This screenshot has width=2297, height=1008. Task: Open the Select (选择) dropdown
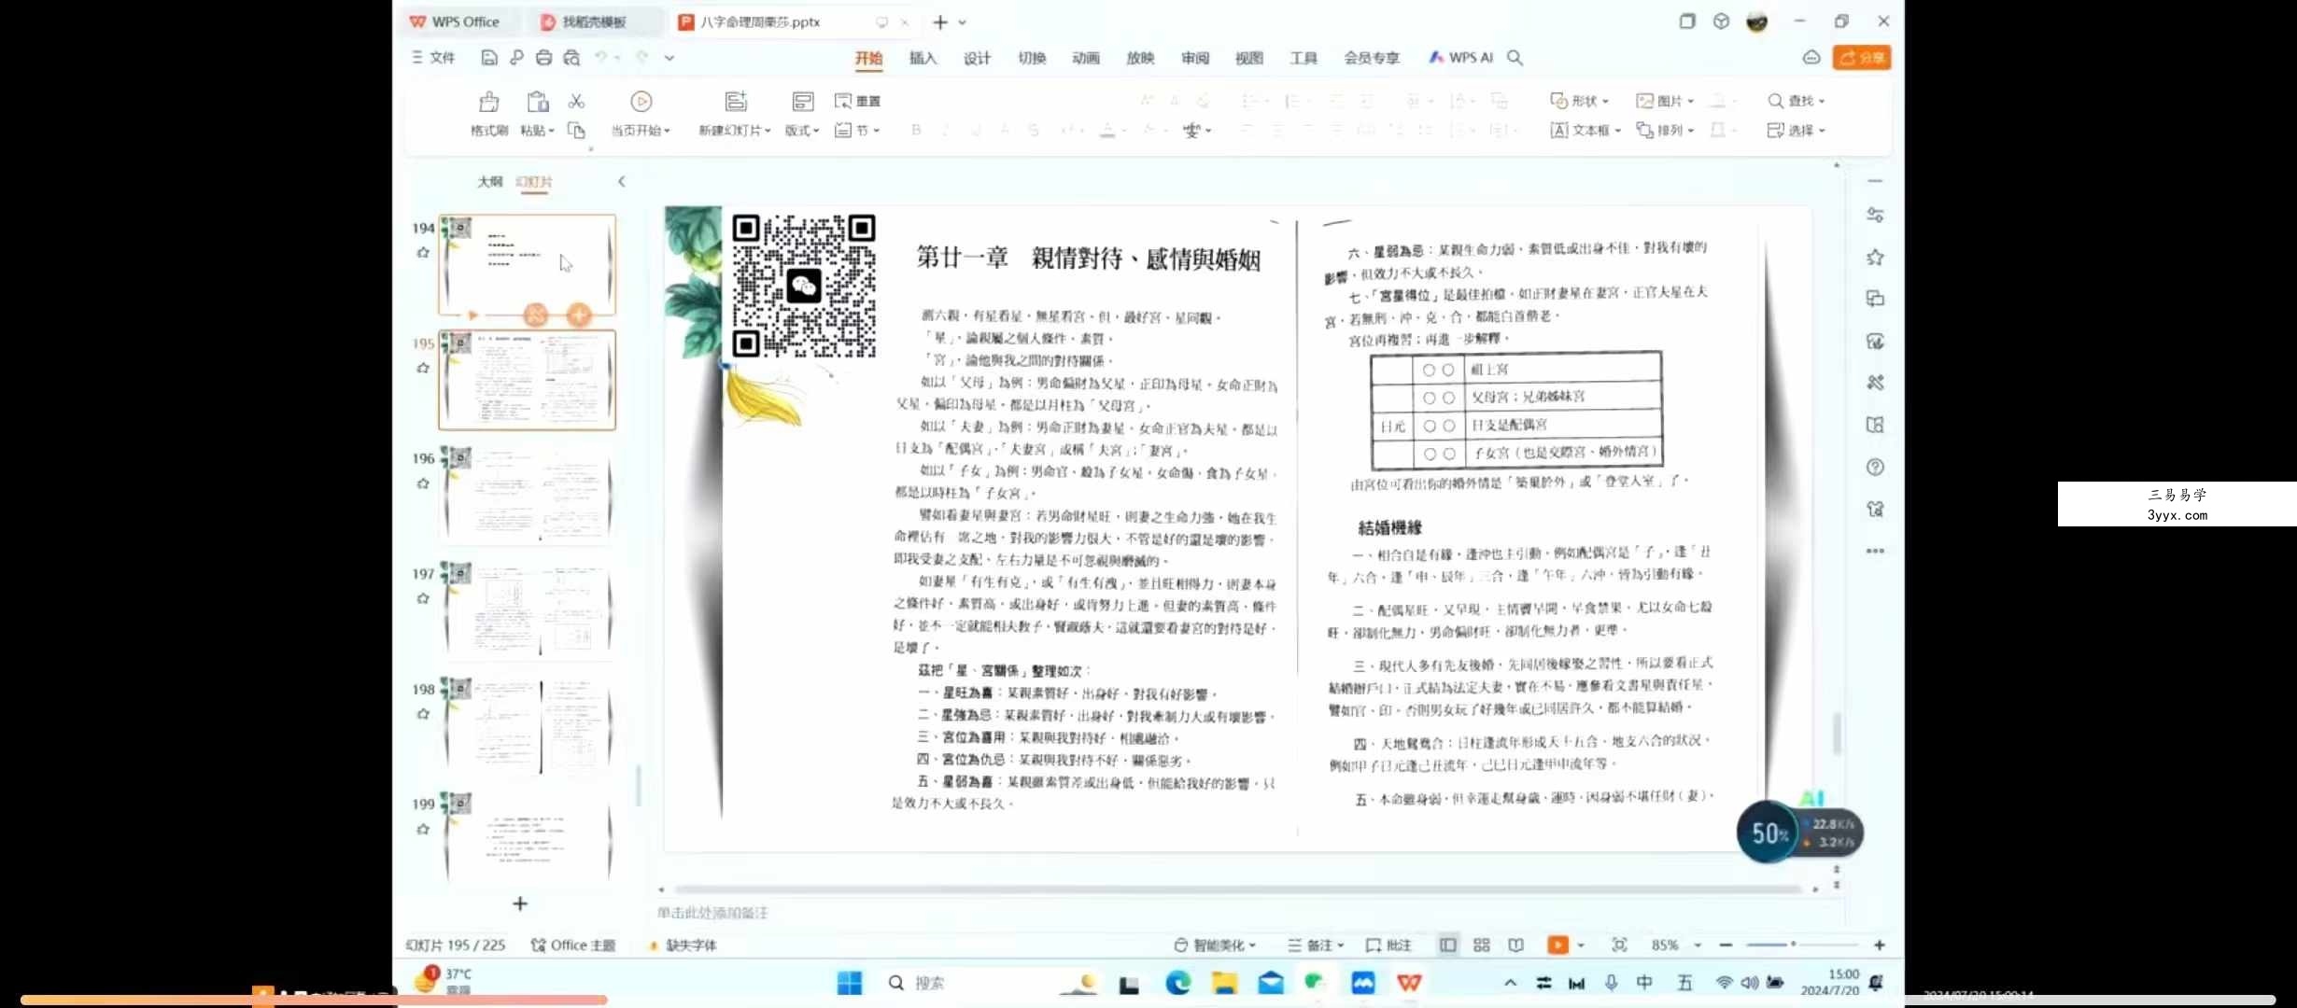point(1796,131)
